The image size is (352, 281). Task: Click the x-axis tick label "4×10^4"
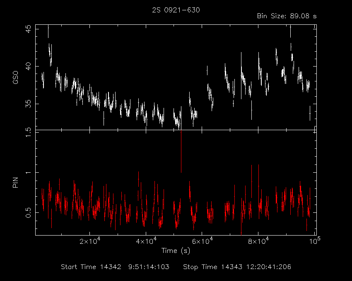146,241
